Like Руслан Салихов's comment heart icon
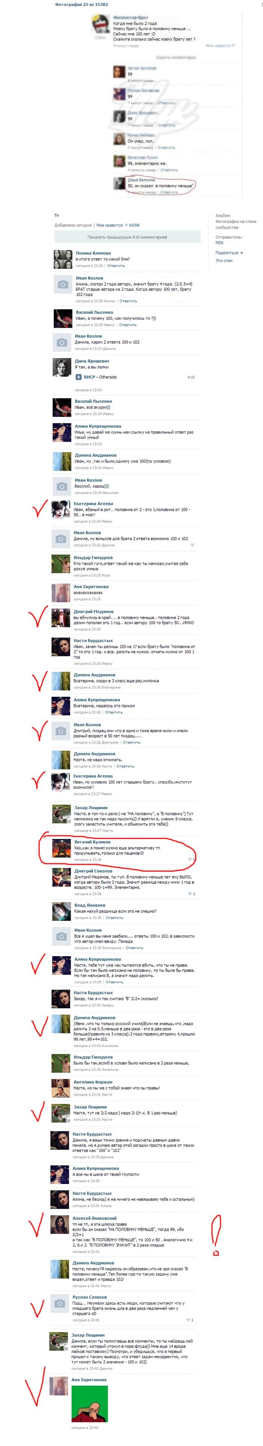Image resolution: width=263 pixels, height=1446 pixels. tap(187, 1320)
